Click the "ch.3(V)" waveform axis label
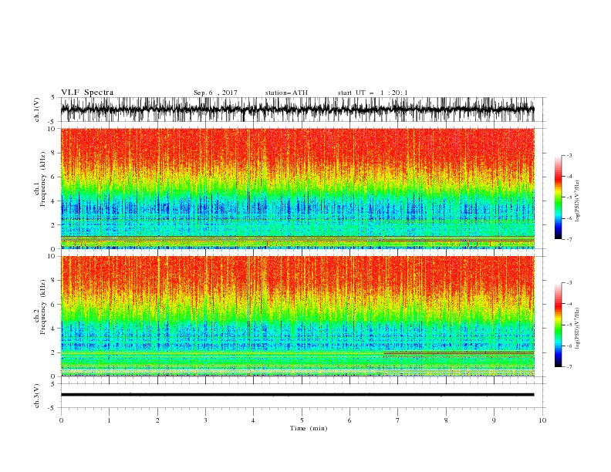The width and height of the screenshot is (611, 472). click(37, 396)
